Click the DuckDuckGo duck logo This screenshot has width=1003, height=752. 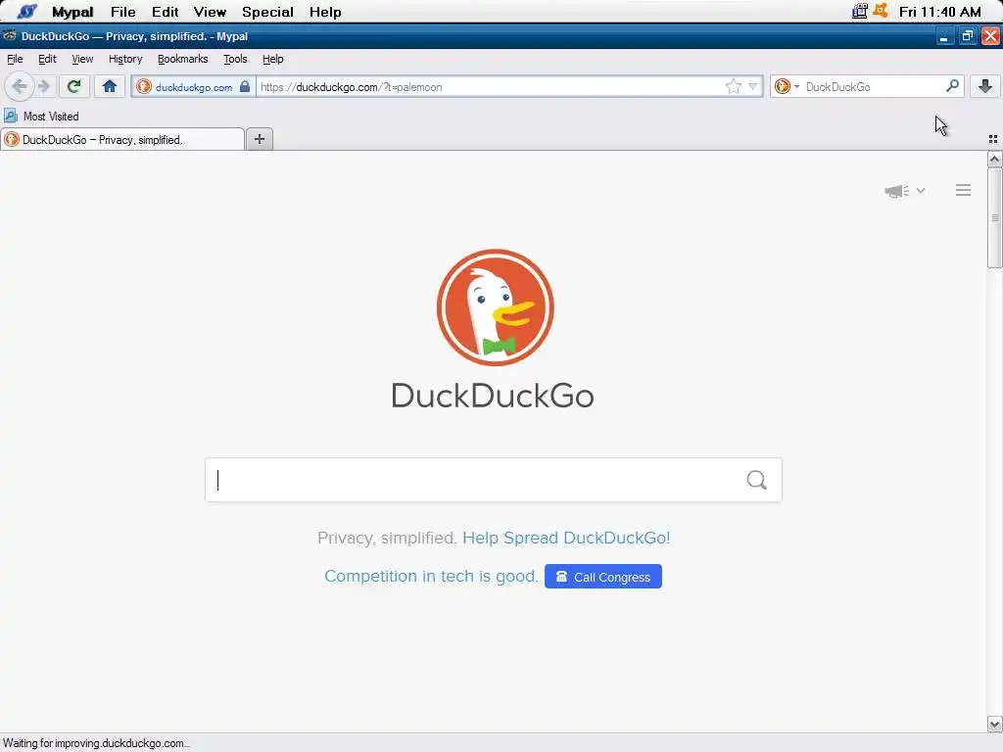coord(495,307)
